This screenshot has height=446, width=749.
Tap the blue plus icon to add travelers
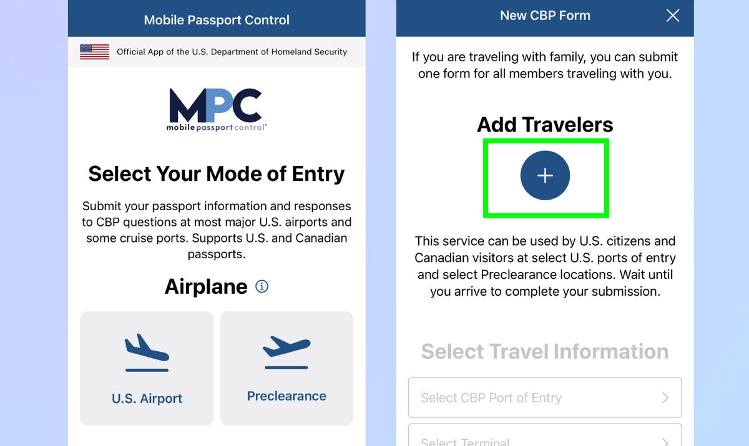(x=545, y=176)
